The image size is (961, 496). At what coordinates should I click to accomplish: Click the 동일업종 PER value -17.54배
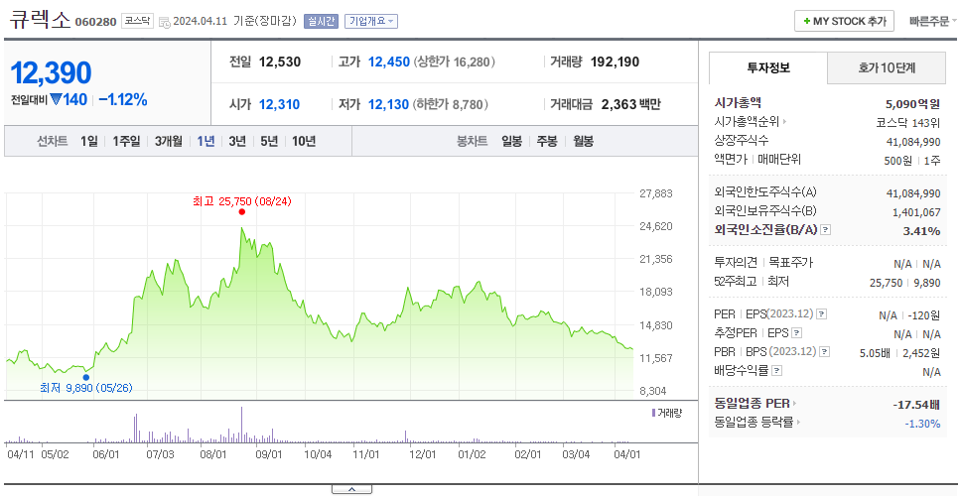point(917,404)
